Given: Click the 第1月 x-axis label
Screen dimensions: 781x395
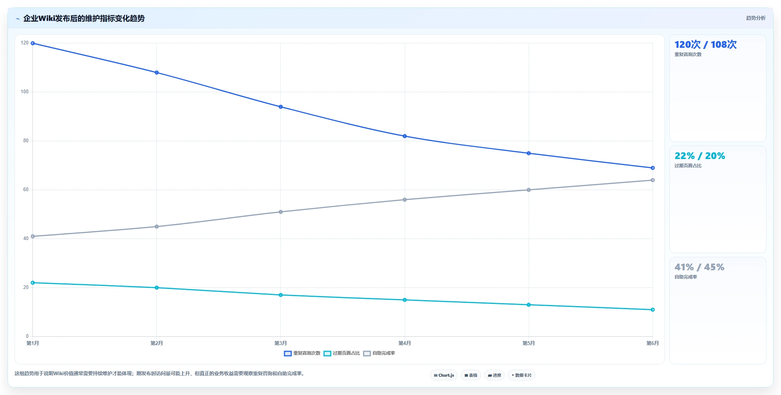Looking at the screenshot, I should tap(33, 343).
